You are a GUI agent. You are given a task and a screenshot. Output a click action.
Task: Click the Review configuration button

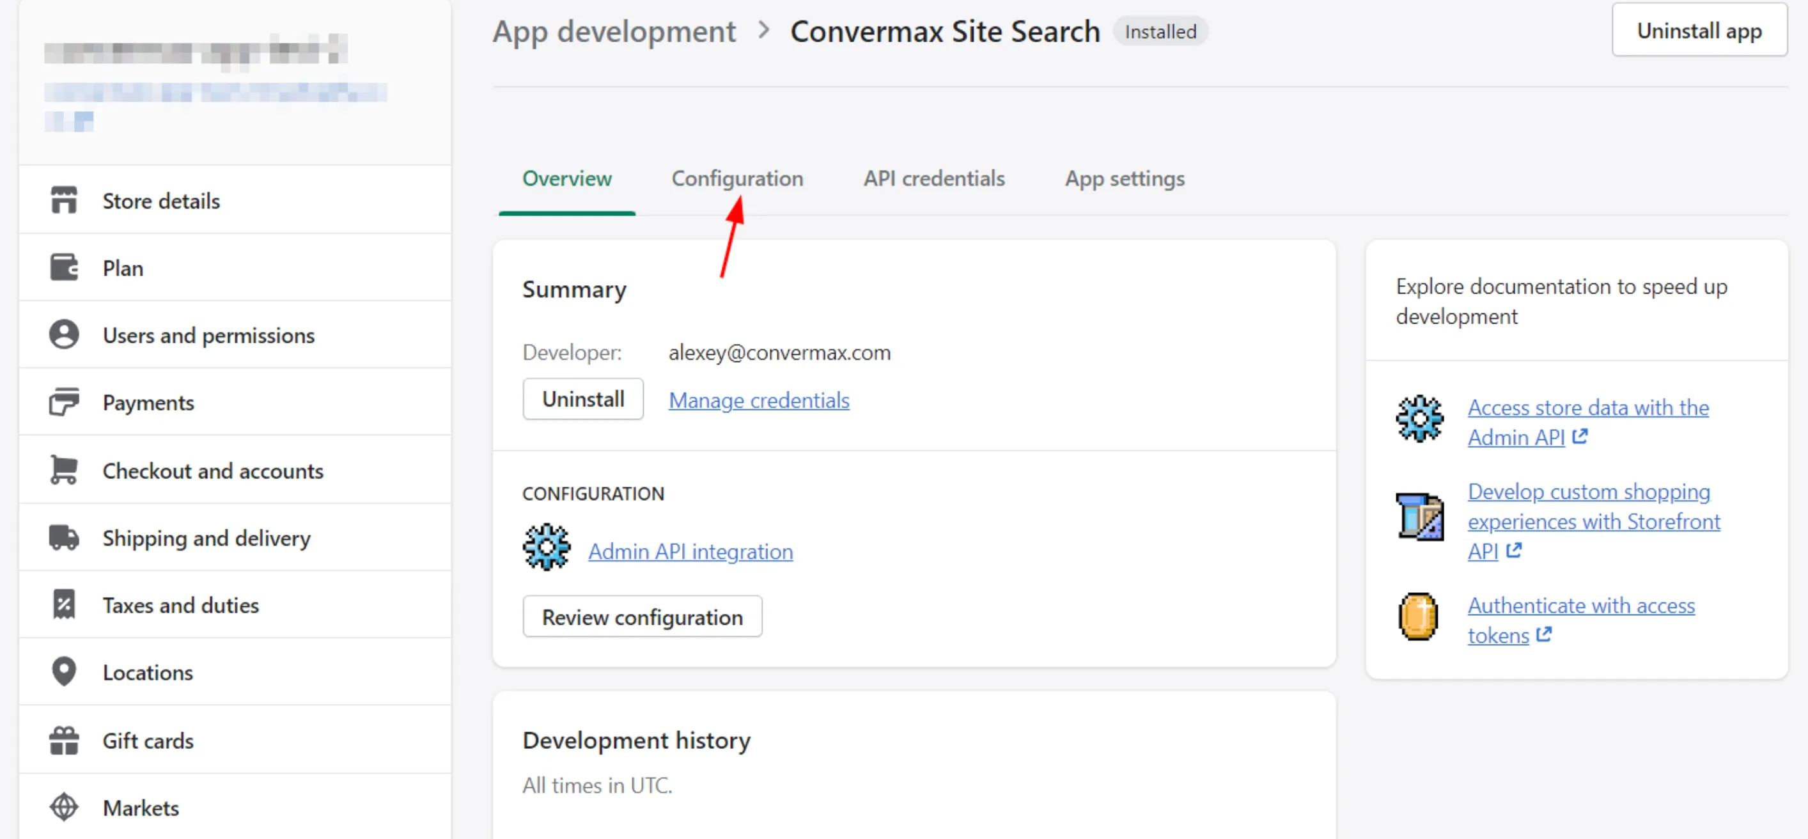641,616
